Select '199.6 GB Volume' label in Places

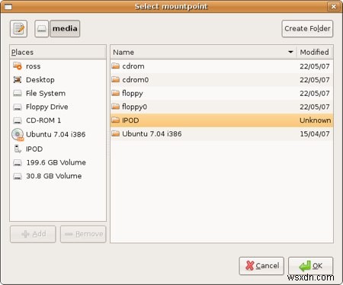click(56, 162)
